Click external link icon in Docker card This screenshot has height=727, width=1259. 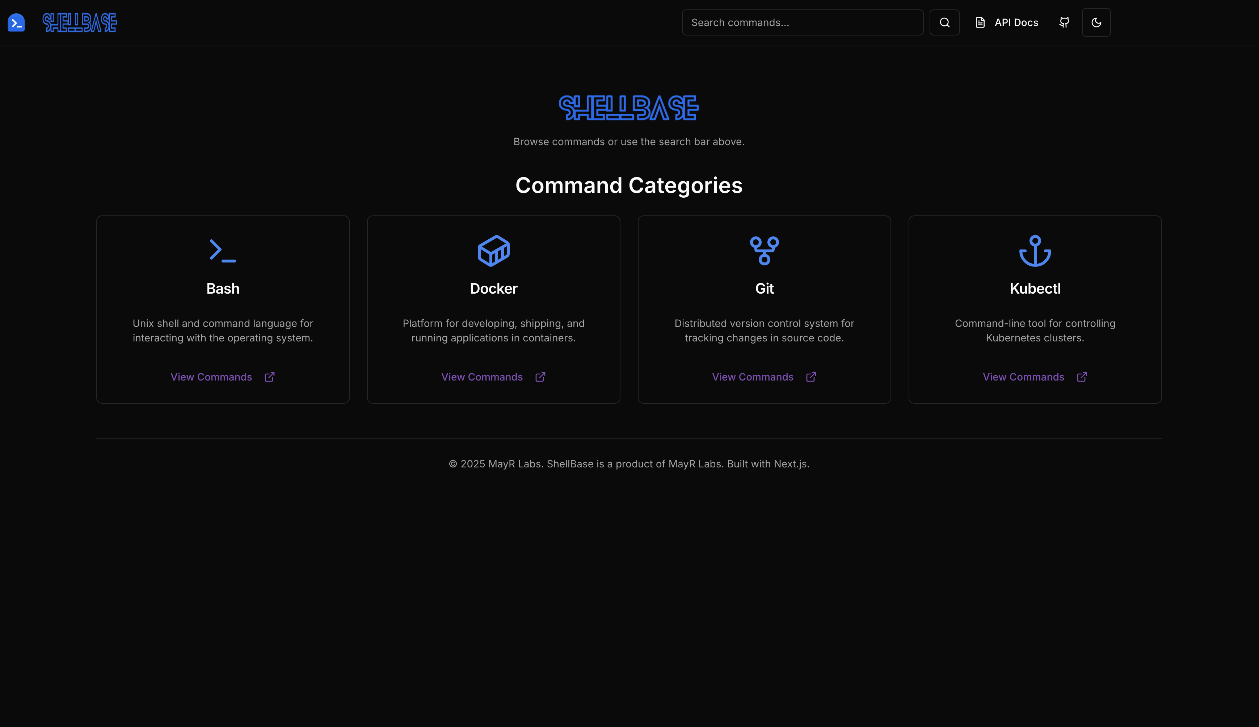point(540,377)
